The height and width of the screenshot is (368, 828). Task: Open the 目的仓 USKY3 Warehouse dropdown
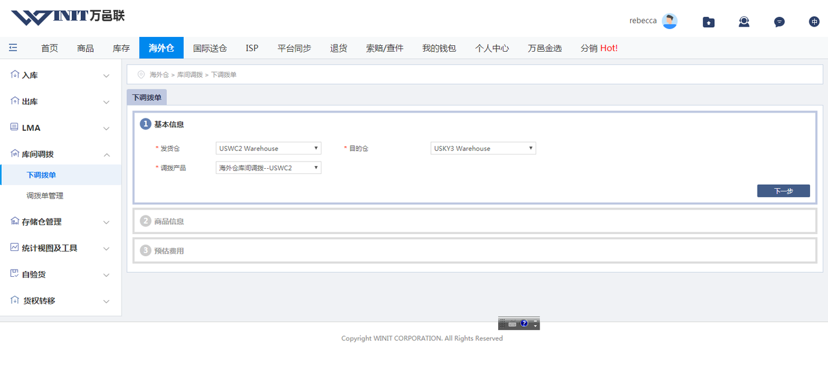pos(483,148)
